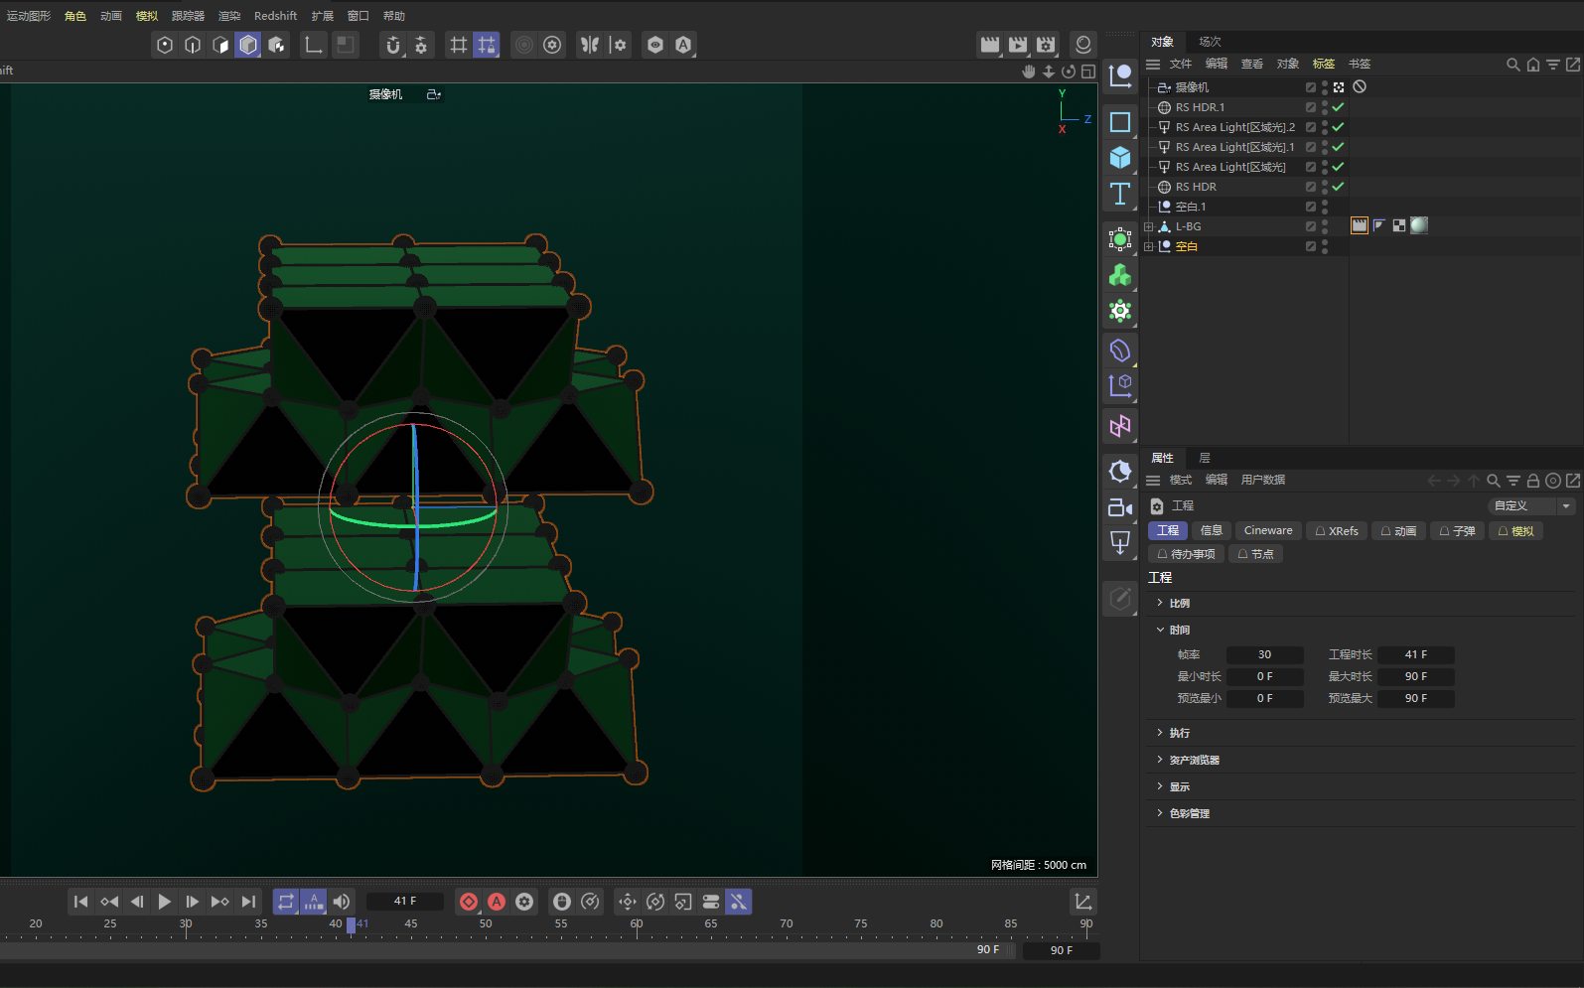Open keyframe selection settings gear in timeline
Image resolution: width=1584 pixels, height=988 pixels.
pos(524,902)
